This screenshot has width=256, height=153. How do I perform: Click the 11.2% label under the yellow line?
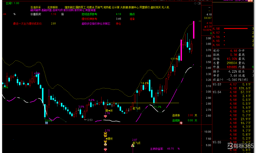pos(157,107)
